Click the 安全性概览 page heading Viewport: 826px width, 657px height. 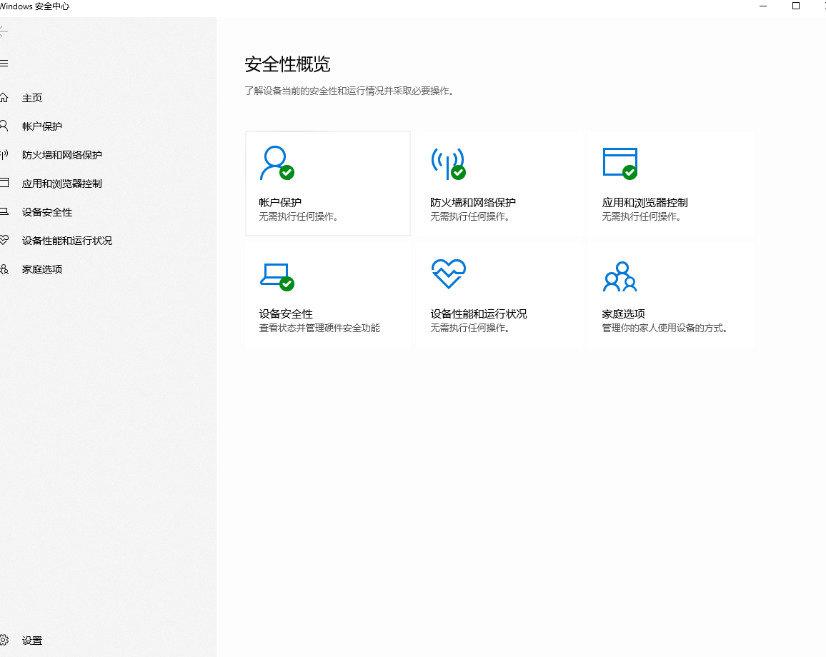tap(288, 64)
